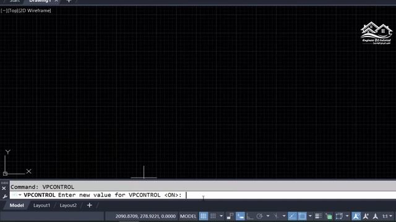Toggle infer constraints icon
Screen dimensions: 396x222
230,216
